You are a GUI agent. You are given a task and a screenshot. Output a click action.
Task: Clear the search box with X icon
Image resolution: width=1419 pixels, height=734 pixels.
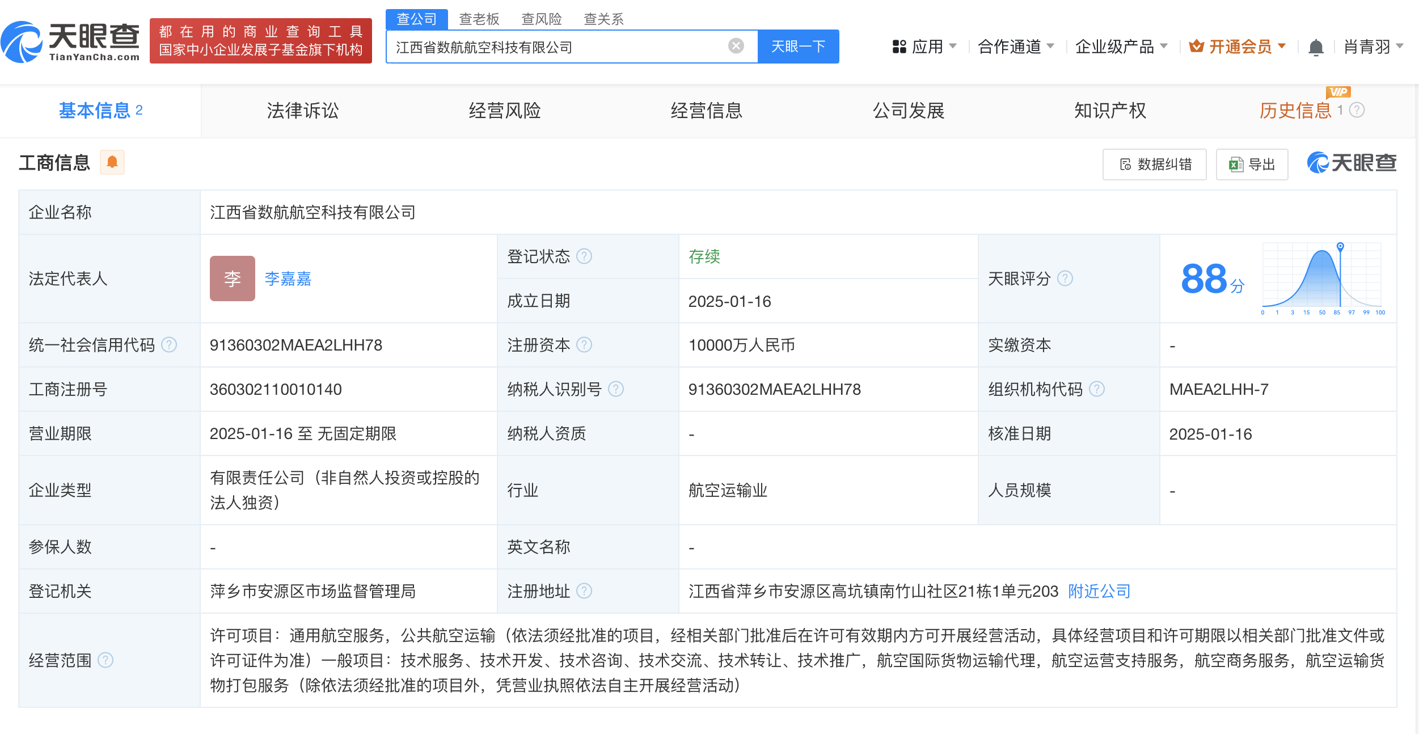736,46
